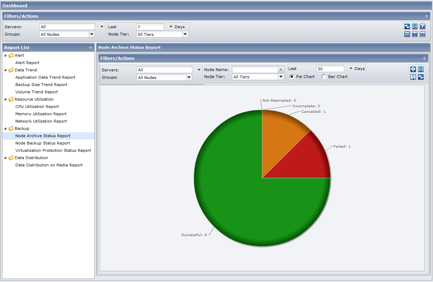Screen dimensions: 433x282
Task: Click the report Servers field showing All
Action: [x=164, y=70]
